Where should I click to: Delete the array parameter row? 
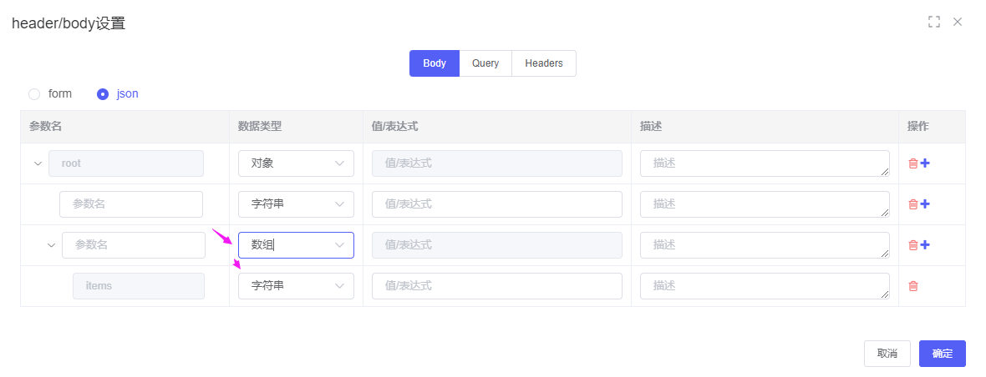click(913, 245)
